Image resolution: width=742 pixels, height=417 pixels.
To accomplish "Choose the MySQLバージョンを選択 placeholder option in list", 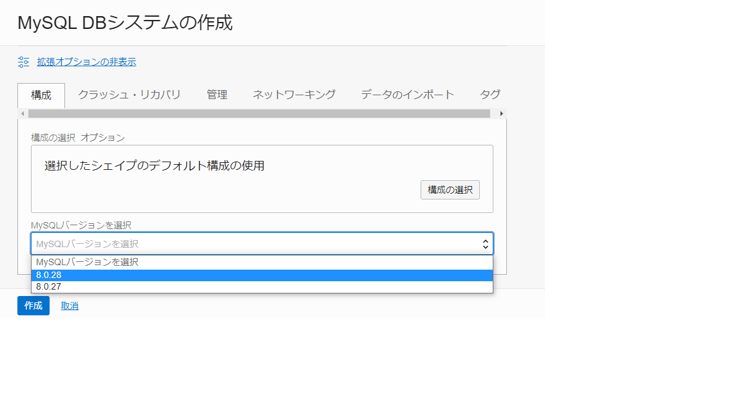I will (x=262, y=263).
